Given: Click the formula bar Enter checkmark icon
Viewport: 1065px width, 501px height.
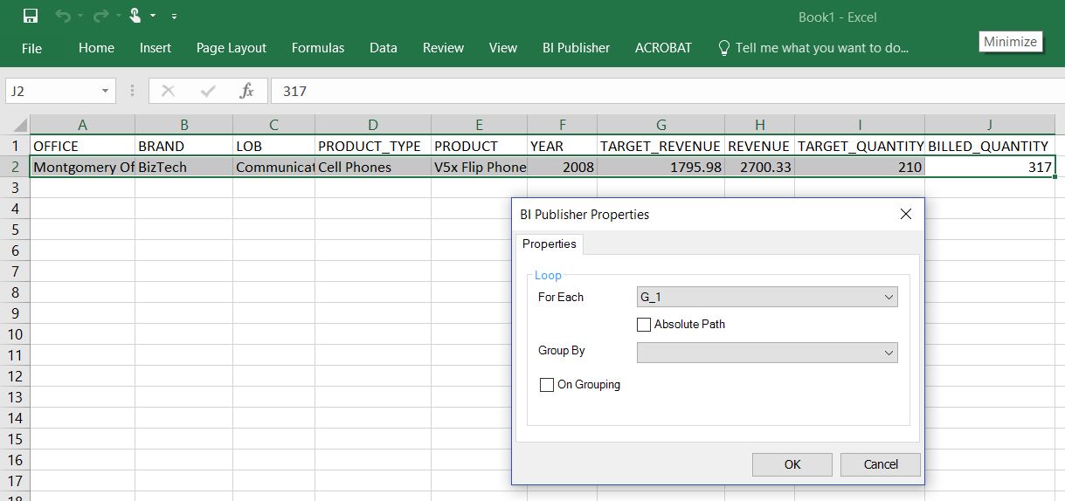Looking at the screenshot, I should coord(208,91).
